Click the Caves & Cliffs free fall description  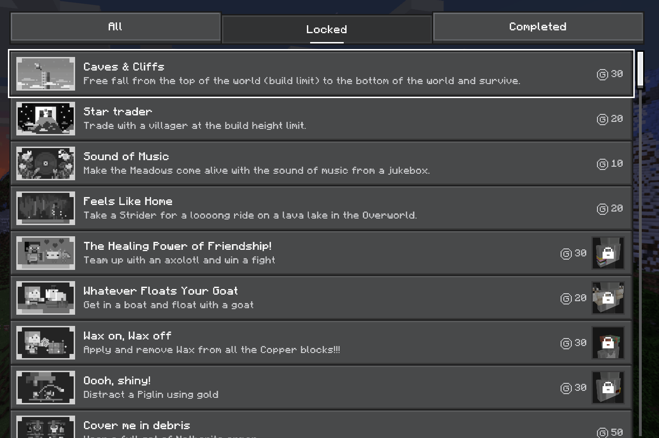302,81
